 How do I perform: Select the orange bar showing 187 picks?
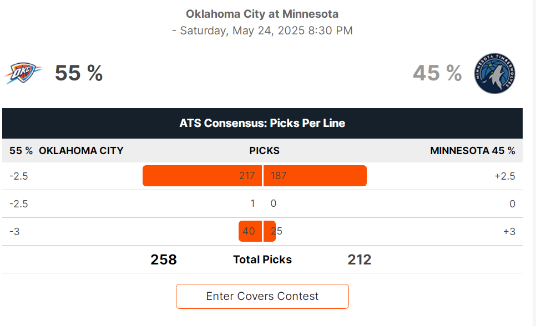point(315,176)
